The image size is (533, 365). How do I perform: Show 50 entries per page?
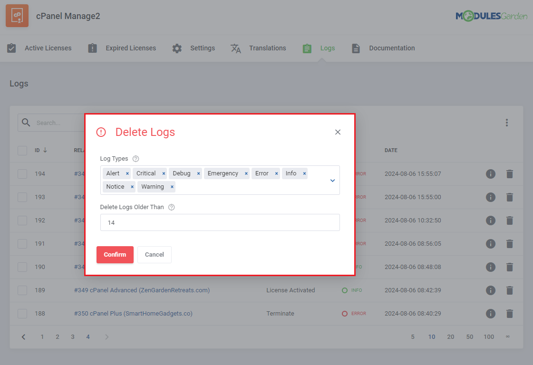coord(469,337)
